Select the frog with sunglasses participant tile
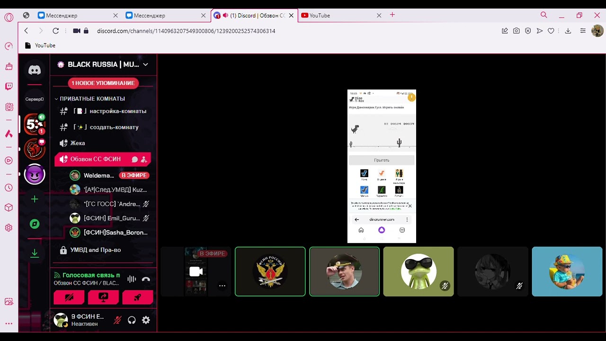 [419, 271]
